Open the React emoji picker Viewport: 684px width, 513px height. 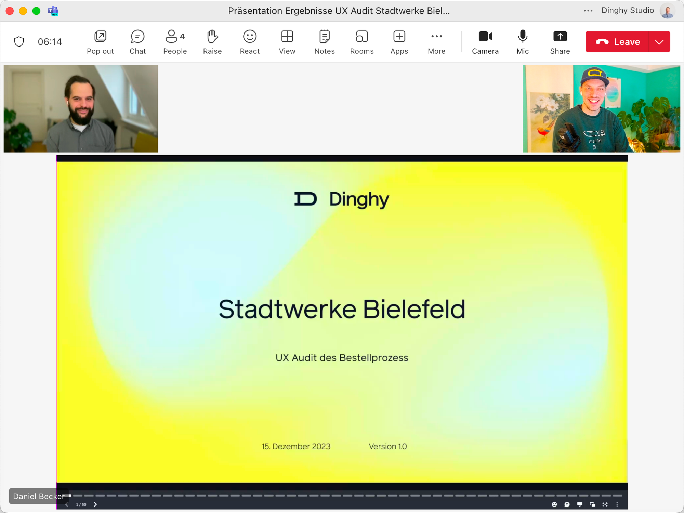[x=250, y=42]
